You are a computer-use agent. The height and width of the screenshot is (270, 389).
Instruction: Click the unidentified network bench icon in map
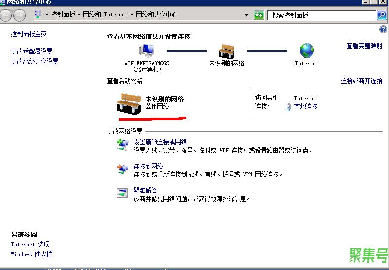227,51
